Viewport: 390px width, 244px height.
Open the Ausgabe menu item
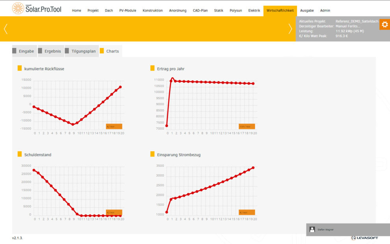pos(307,10)
